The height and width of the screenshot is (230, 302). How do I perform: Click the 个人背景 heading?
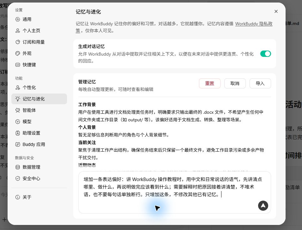pos(87,127)
